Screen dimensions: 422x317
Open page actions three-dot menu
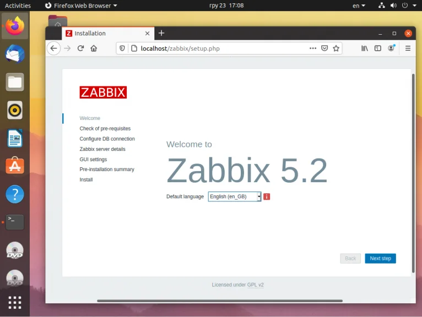pyautogui.click(x=313, y=48)
